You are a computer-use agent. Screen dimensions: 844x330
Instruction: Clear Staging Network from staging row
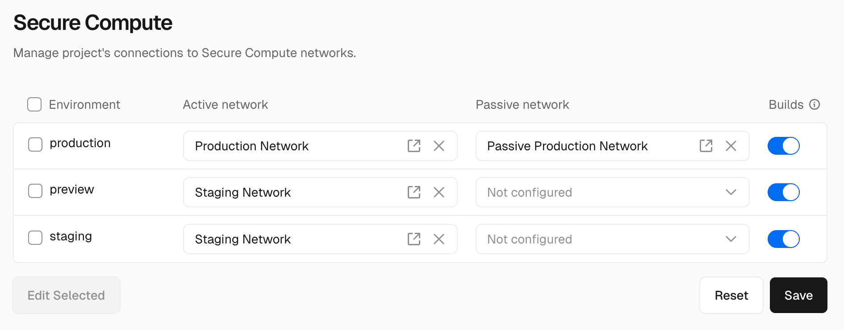pyautogui.click(x=439, y=239)
